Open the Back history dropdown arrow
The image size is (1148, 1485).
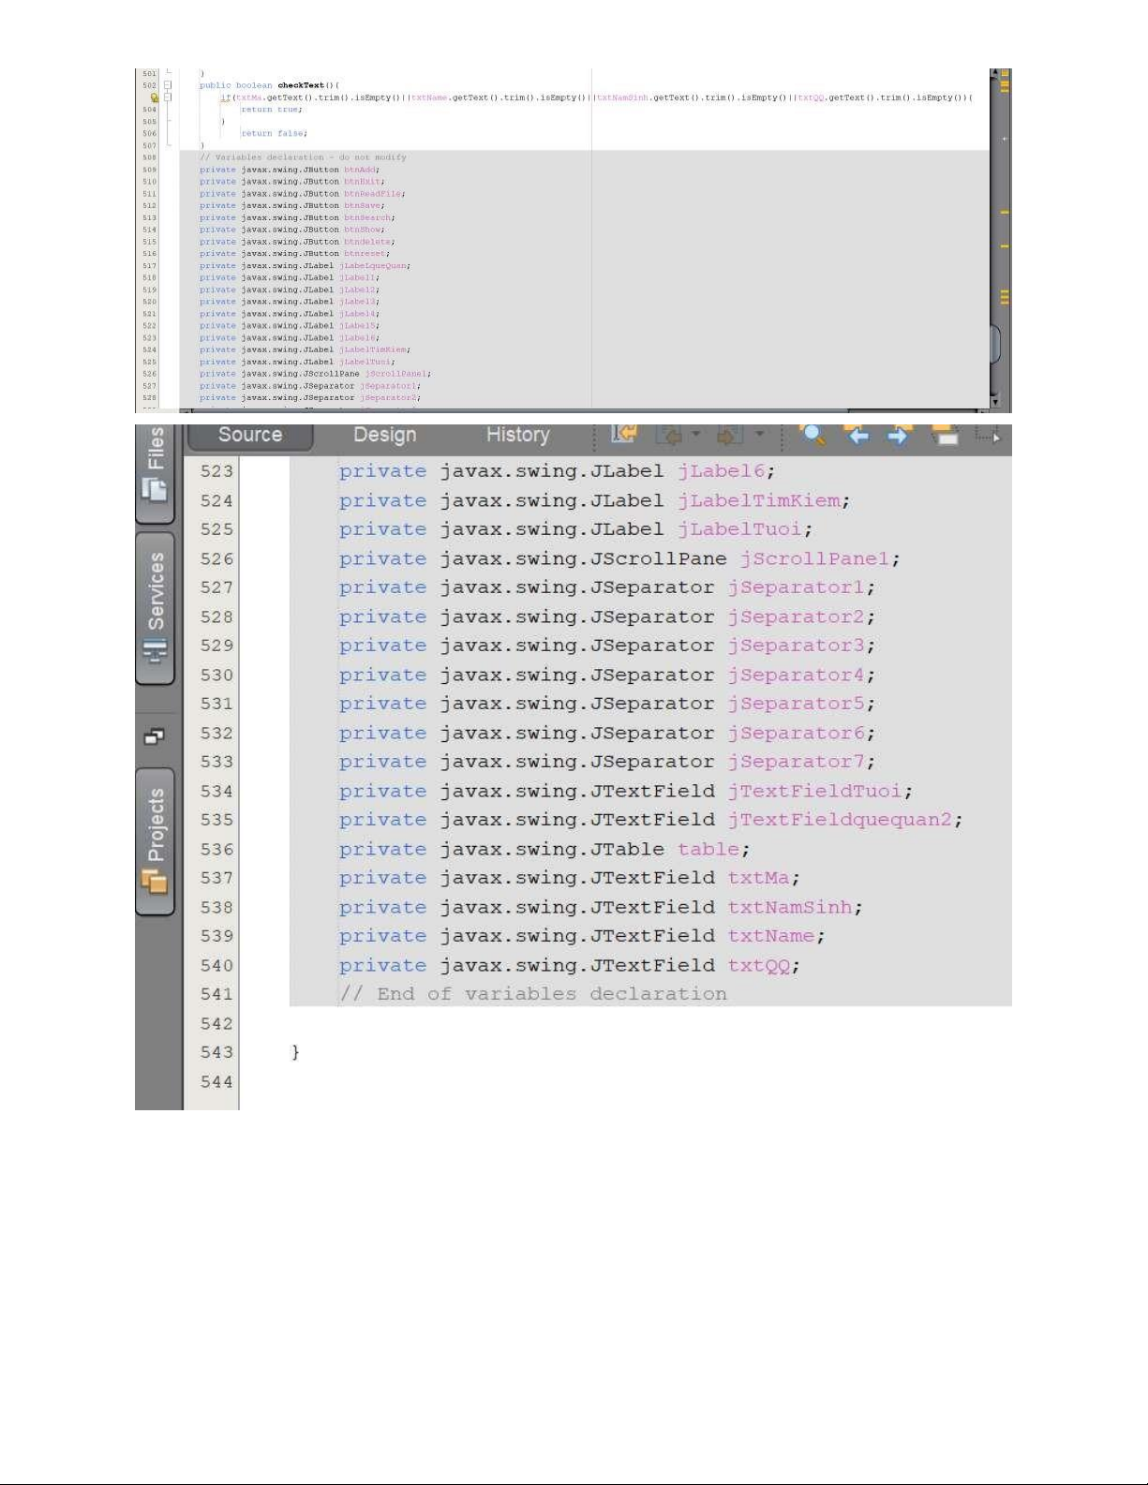tap(695, 434)
